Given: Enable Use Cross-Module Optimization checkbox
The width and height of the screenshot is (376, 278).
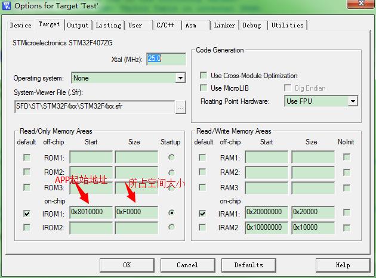Looking at the screenshot, I should coord(204,75).
